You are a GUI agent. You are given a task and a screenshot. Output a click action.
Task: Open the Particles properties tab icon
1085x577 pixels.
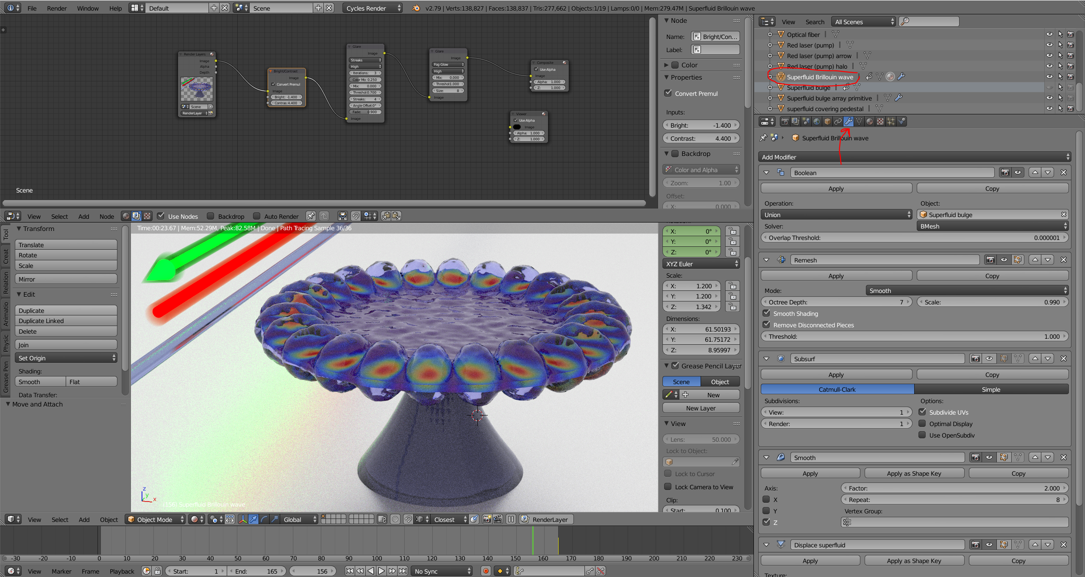(x=891, y=122)
